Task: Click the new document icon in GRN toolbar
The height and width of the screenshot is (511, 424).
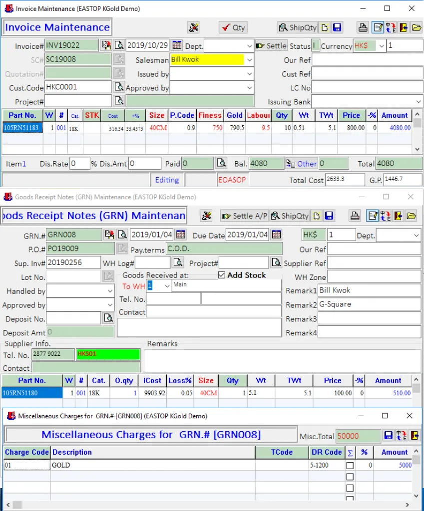Action: tap(317, 216)
